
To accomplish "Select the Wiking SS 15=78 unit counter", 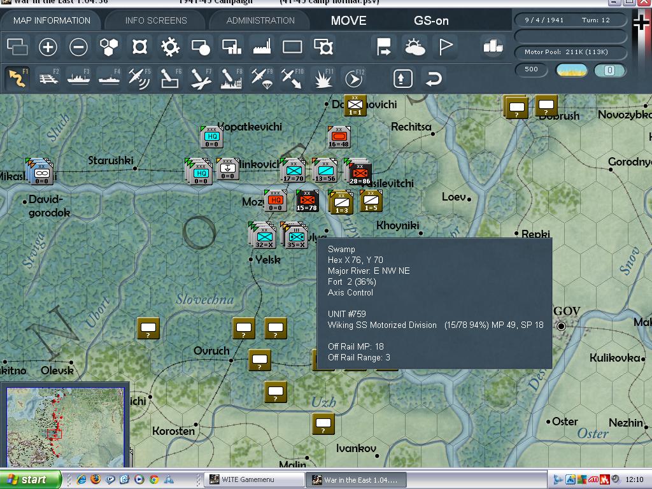I will (x=308, y=201).
